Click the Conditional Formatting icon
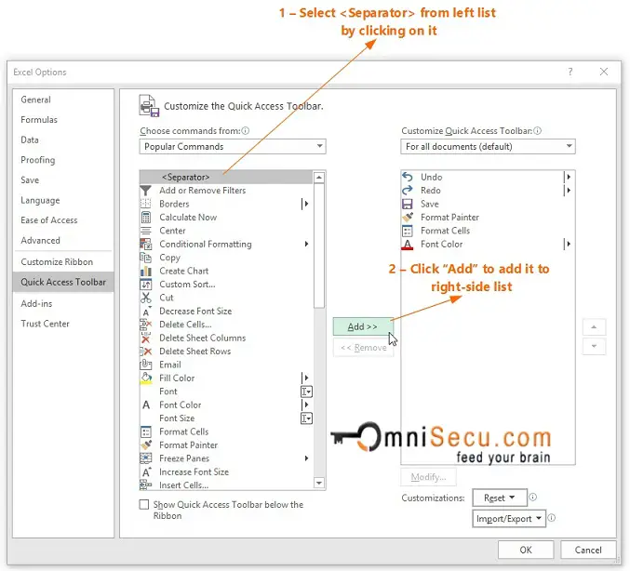The width and height of the screenshot is (630, 571). [x=145, y=245]
